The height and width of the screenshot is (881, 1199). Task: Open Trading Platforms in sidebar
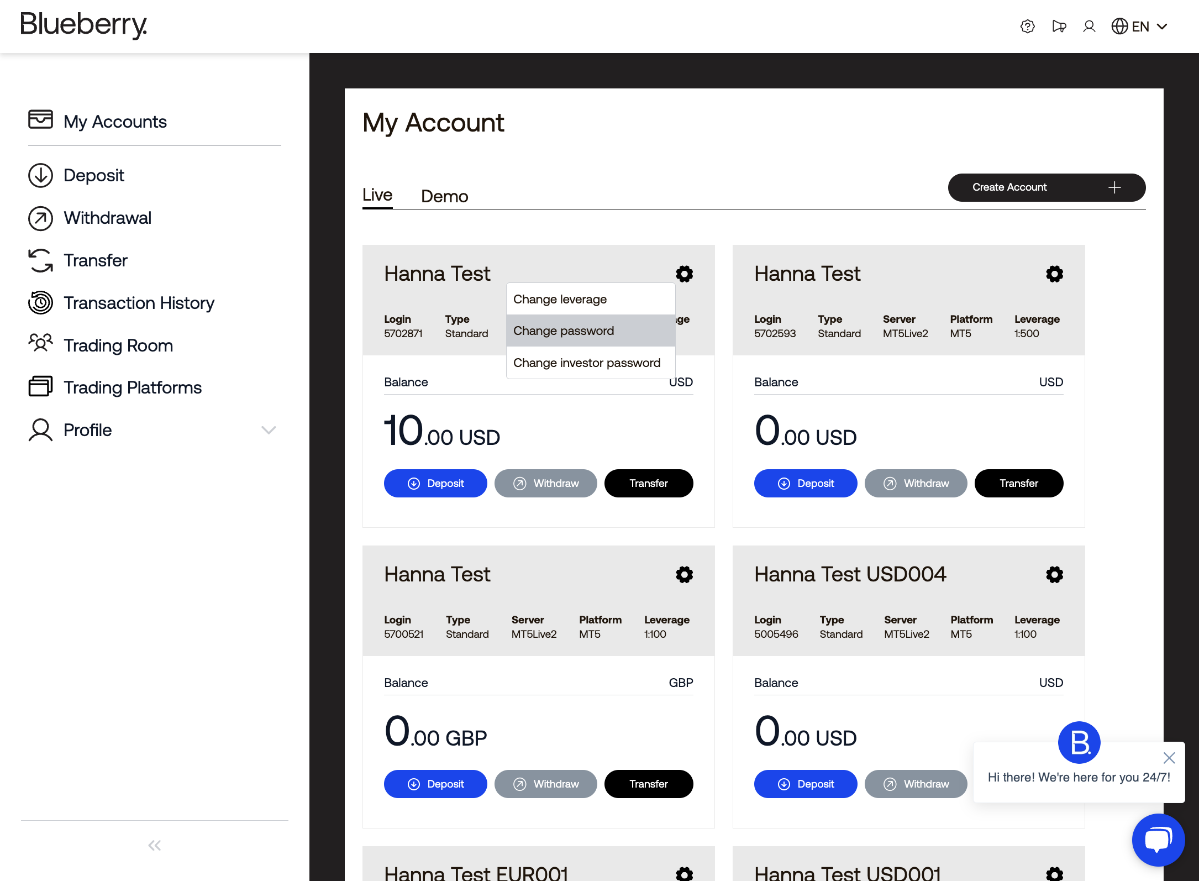tap(115, 387)
